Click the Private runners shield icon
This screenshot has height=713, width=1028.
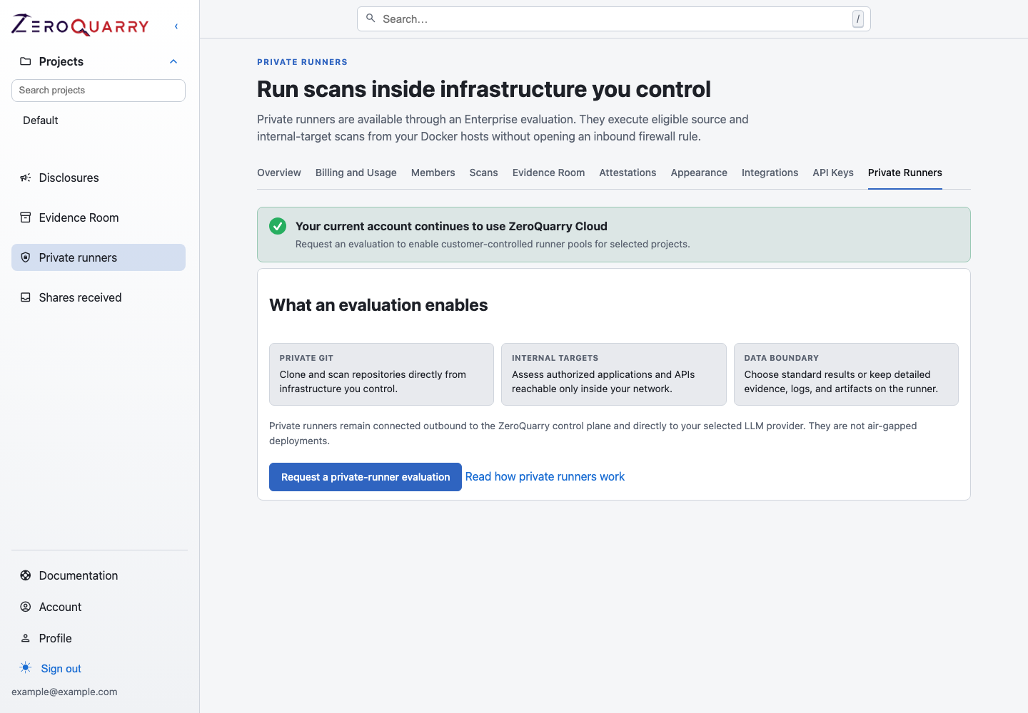(26, 257)
